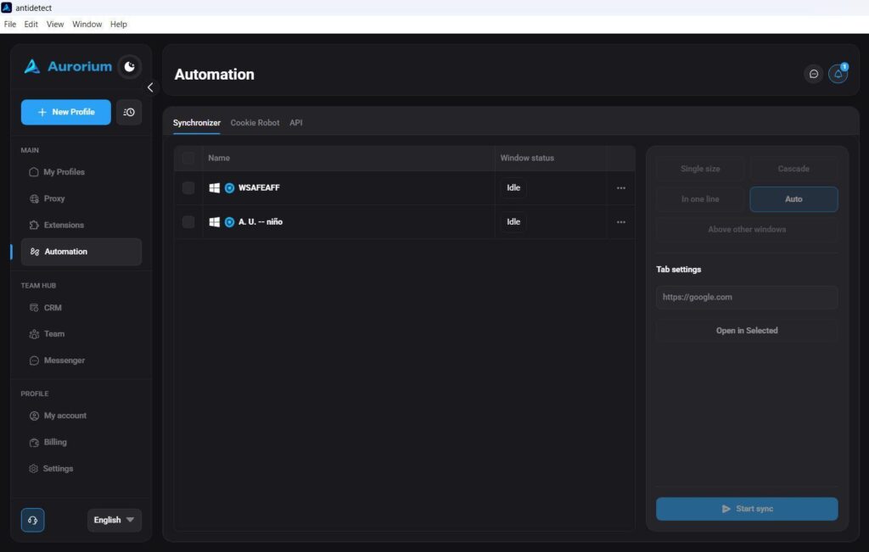Click the Start sync button
The image size is (869, 552).
[747, 509]
